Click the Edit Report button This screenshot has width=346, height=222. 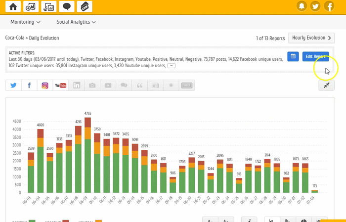pos(315,56)
